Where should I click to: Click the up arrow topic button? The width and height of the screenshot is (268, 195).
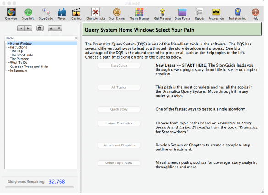(x=51, y=28)
